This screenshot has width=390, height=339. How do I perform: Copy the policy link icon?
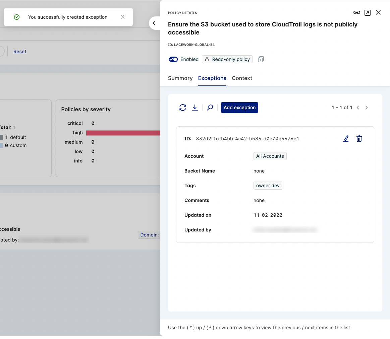pyautogui.click(x=357, y=13)
